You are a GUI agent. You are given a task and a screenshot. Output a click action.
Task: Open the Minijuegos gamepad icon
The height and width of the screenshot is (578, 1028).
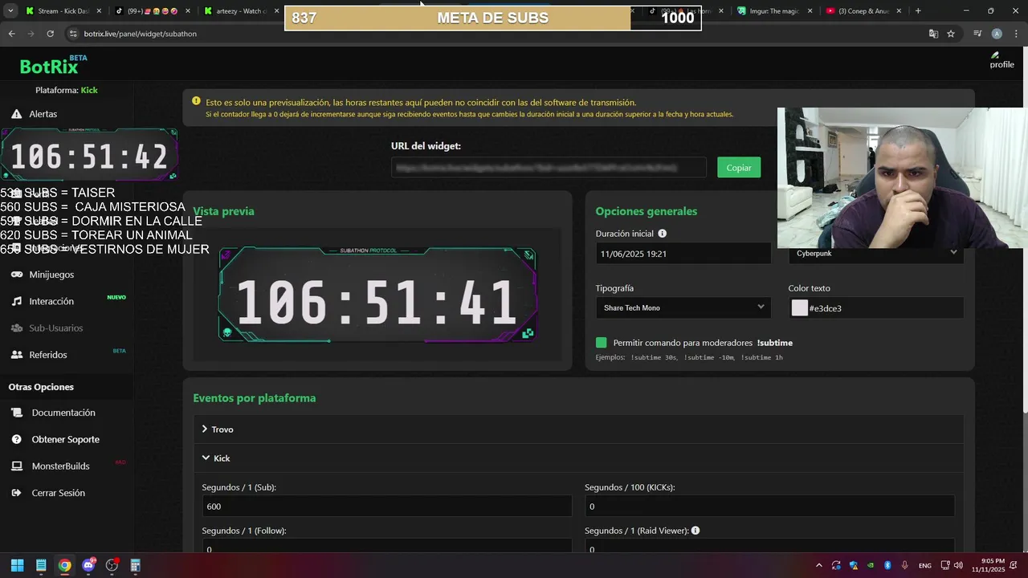click(16, 275)
